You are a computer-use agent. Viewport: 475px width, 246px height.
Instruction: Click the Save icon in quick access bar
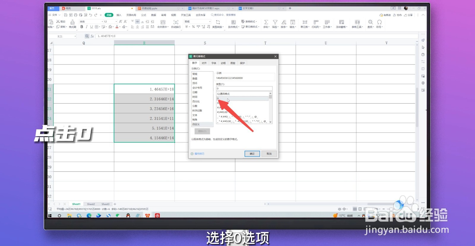point(66,15)
